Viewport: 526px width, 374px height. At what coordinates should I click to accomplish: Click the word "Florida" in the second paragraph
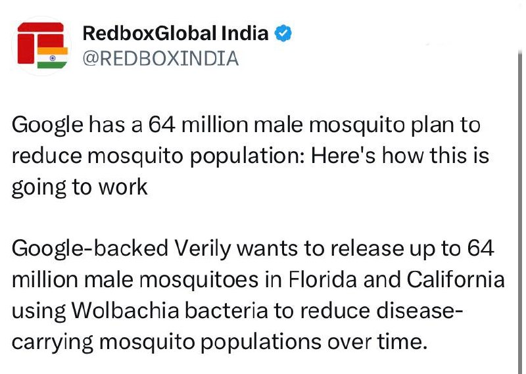pos(322,280)
